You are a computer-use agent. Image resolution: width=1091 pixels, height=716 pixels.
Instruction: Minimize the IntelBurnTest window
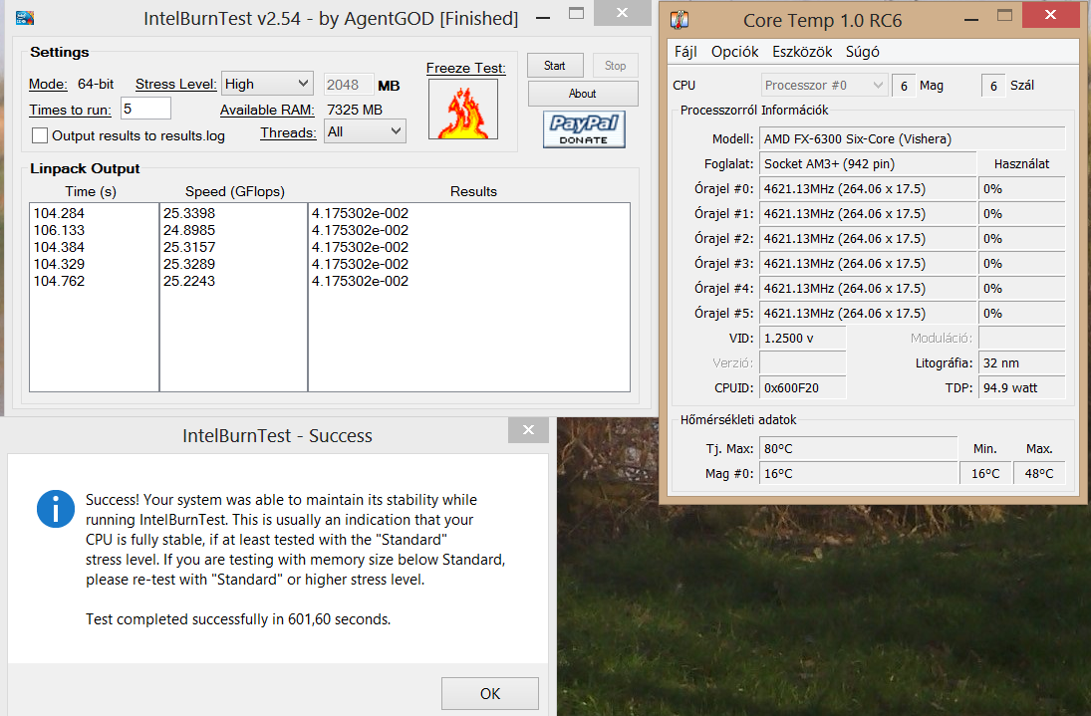coord(543,18)
